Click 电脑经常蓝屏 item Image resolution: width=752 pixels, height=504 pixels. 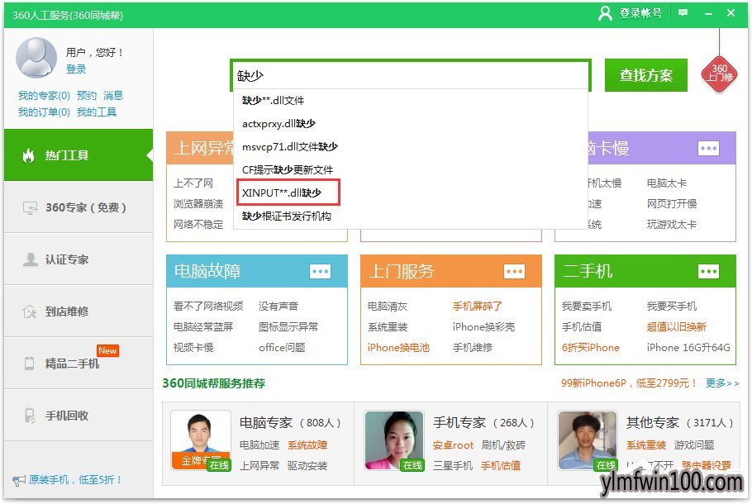click(x=202, y=326)
